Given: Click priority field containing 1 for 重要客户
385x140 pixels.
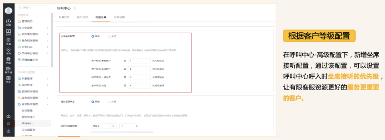Looking at the screenshot, I should pos(139,61).
